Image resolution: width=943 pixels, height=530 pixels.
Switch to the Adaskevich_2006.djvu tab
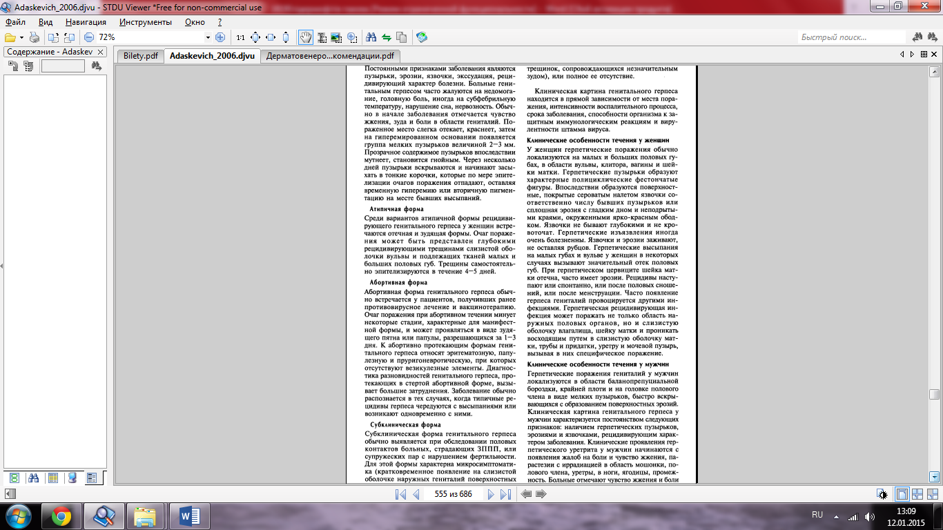(212, 56)
